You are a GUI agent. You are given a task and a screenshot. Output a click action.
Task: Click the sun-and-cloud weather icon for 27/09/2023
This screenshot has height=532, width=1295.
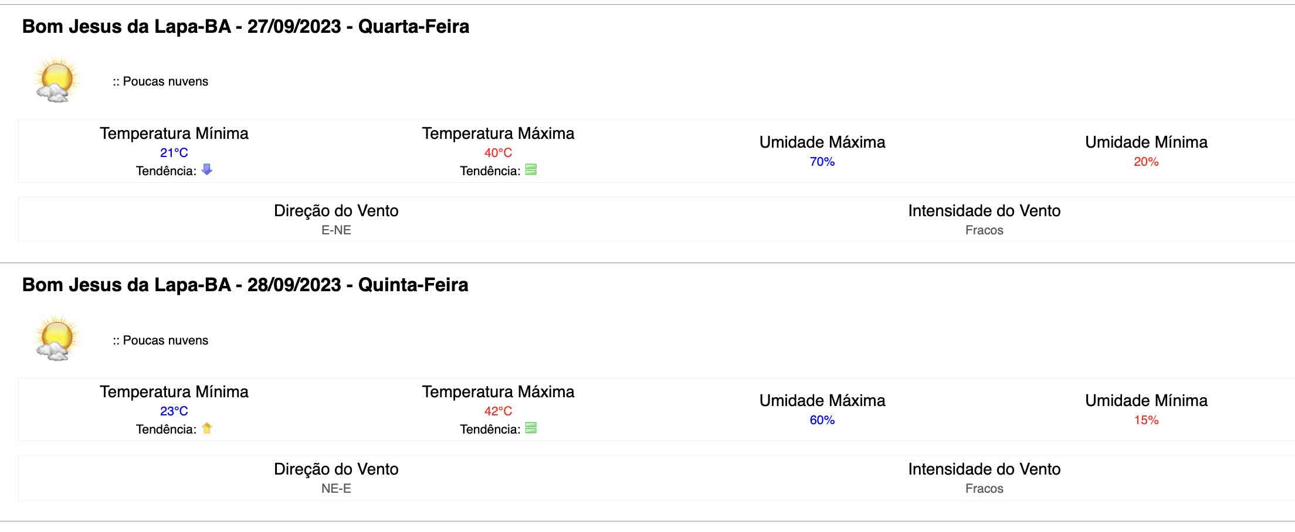(x=56, y=80)
